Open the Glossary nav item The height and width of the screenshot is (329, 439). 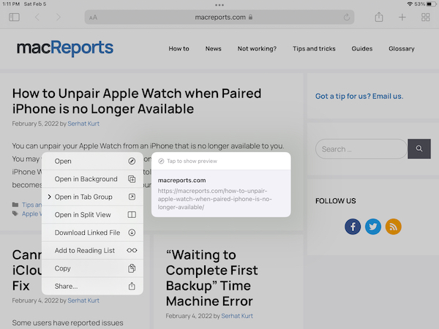point(402,49)
